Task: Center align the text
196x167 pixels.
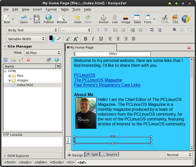Action: 118,39
